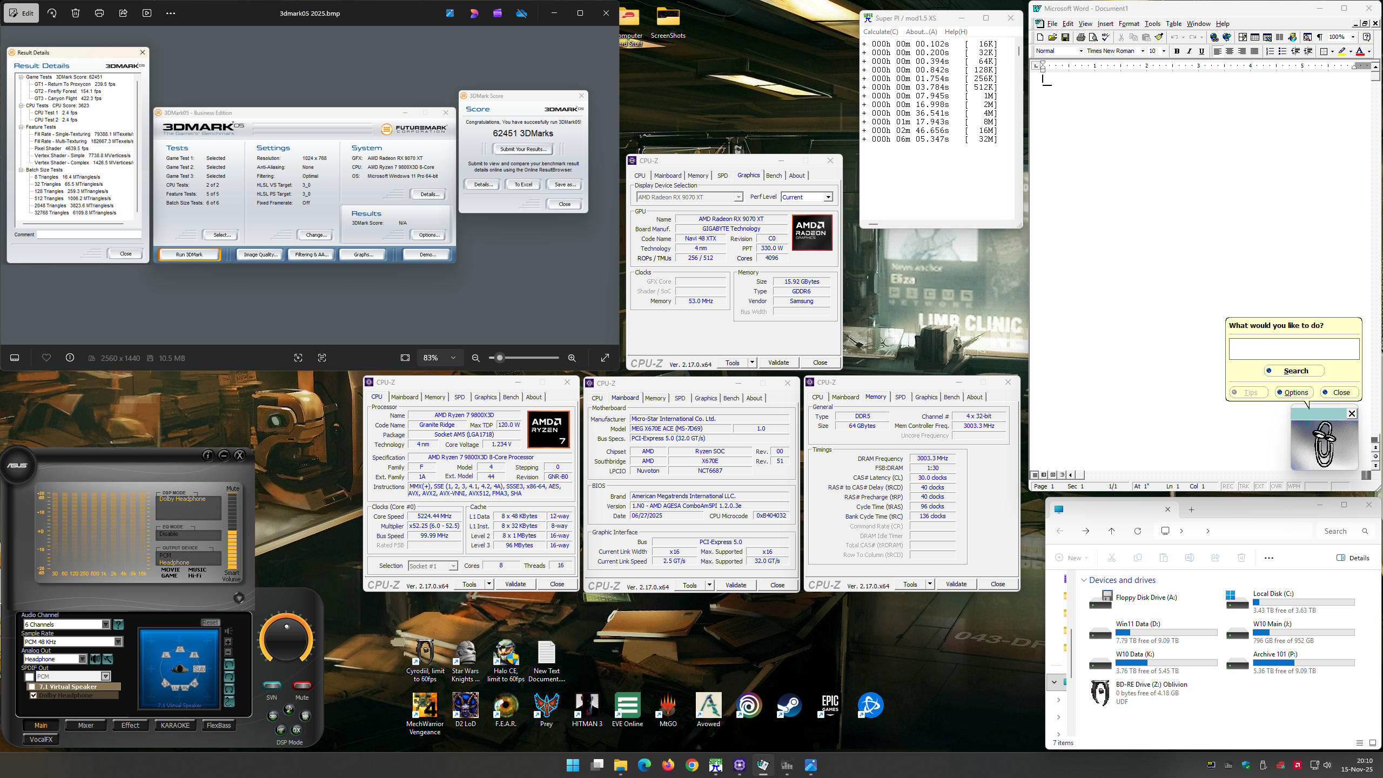The width and height of the screenshot is (1383, 778).
Task: Open the Normal style dropdown in Word
Action: coord(1081,51)
